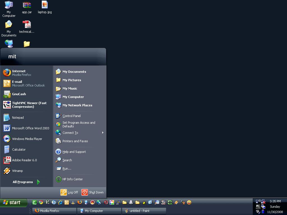Open the Run... dialog
Image resolution: width=287 pixels, height=215 pixels.
coord(80,169)
